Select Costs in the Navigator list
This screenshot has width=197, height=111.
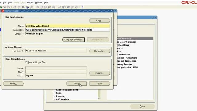59,93
